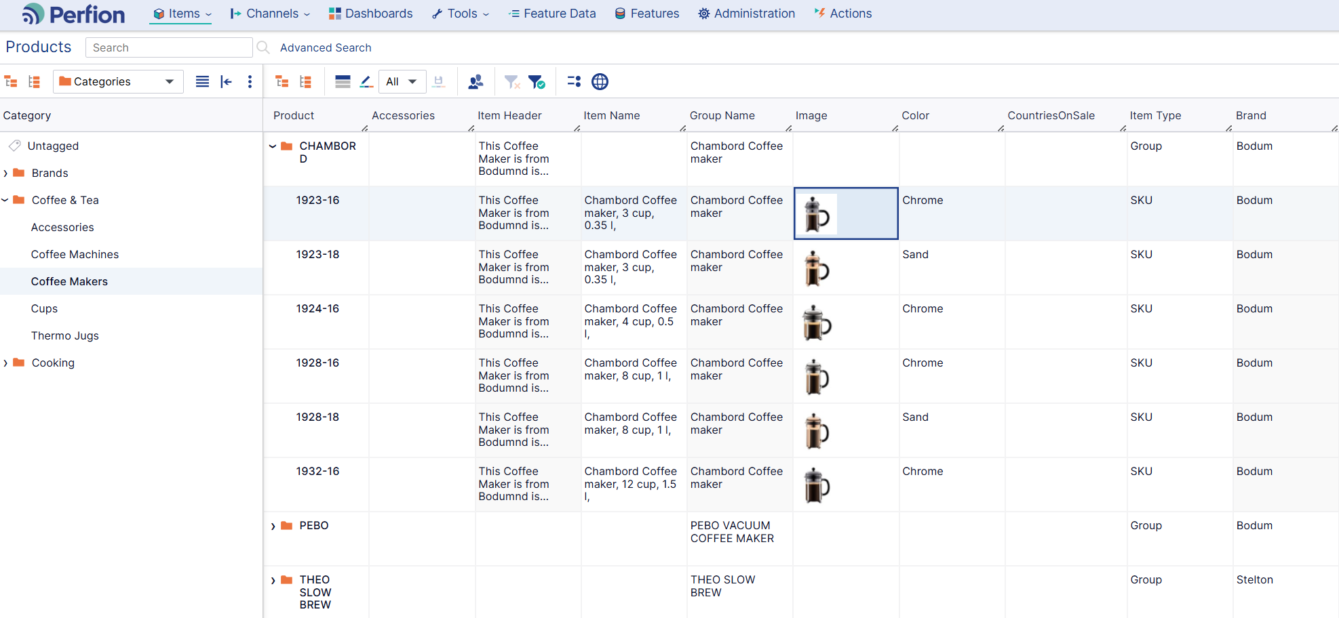
Task: Collapse the category panel with the arrow icon
Action: coord(227,82)
